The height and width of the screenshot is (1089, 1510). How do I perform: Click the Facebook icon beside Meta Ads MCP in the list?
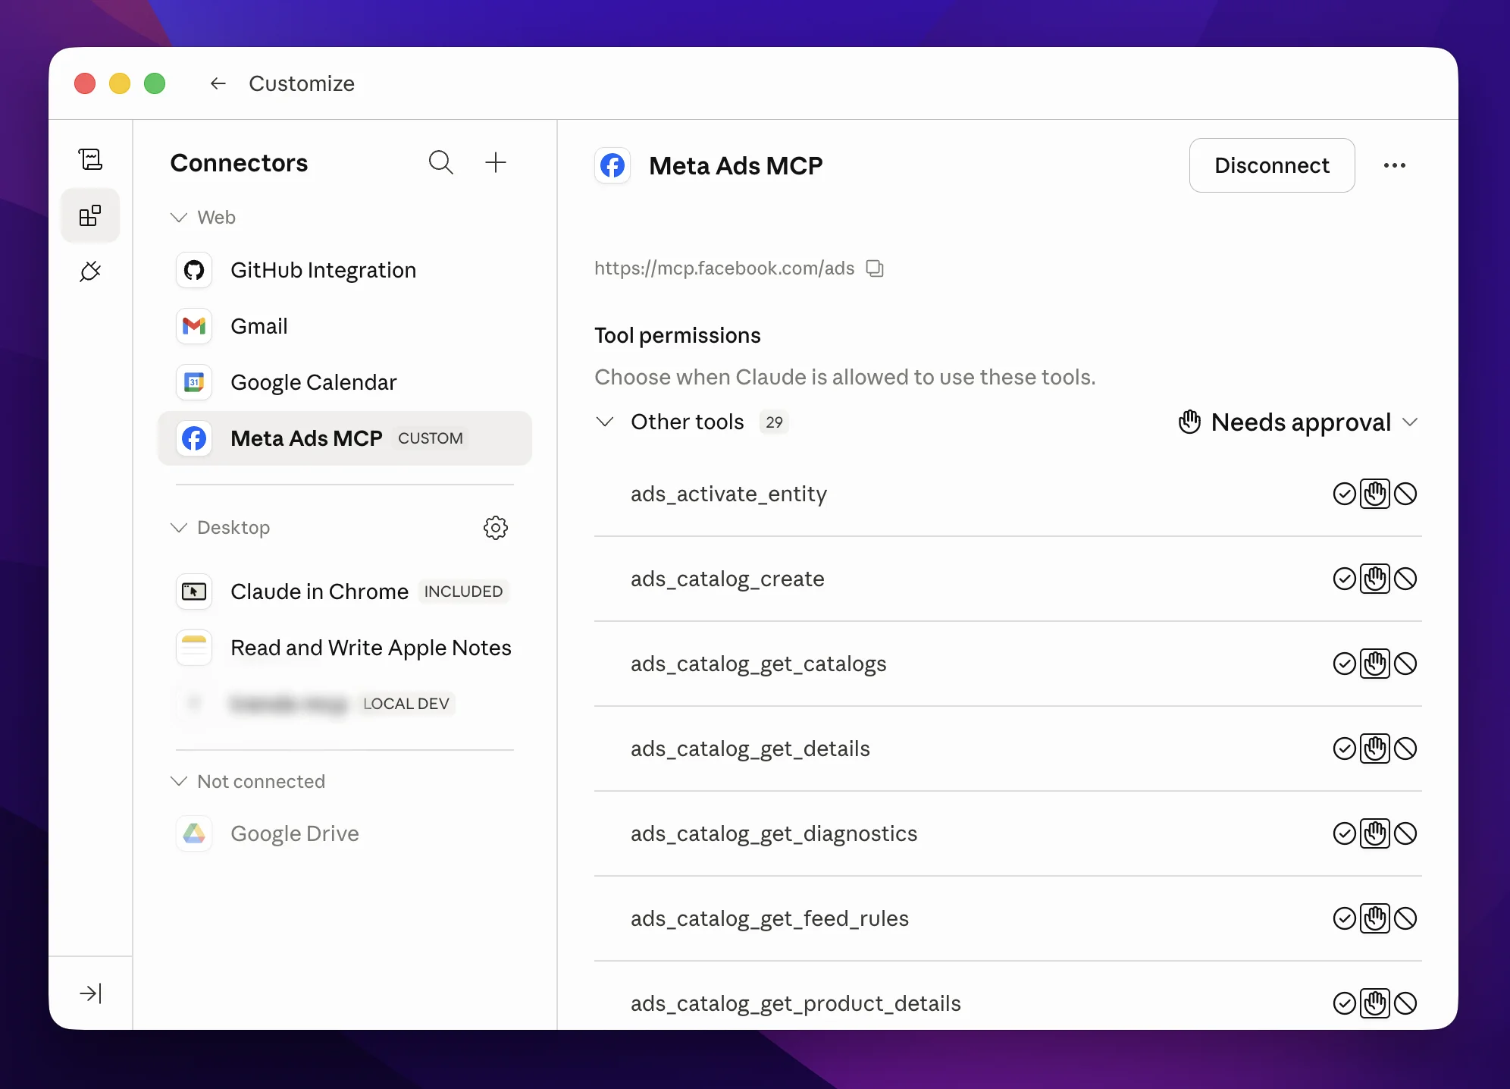pyautogui.click(x=194, y=438)
